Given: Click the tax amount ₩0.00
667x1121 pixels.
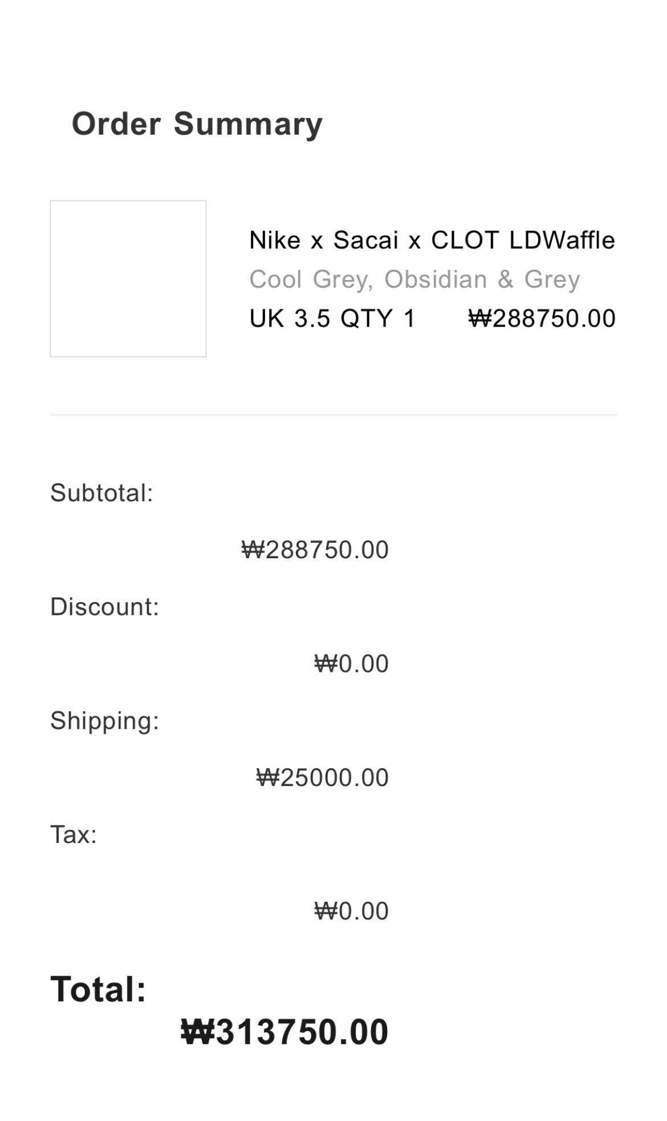Looking at the screenshot, I should tap(351, 911).
